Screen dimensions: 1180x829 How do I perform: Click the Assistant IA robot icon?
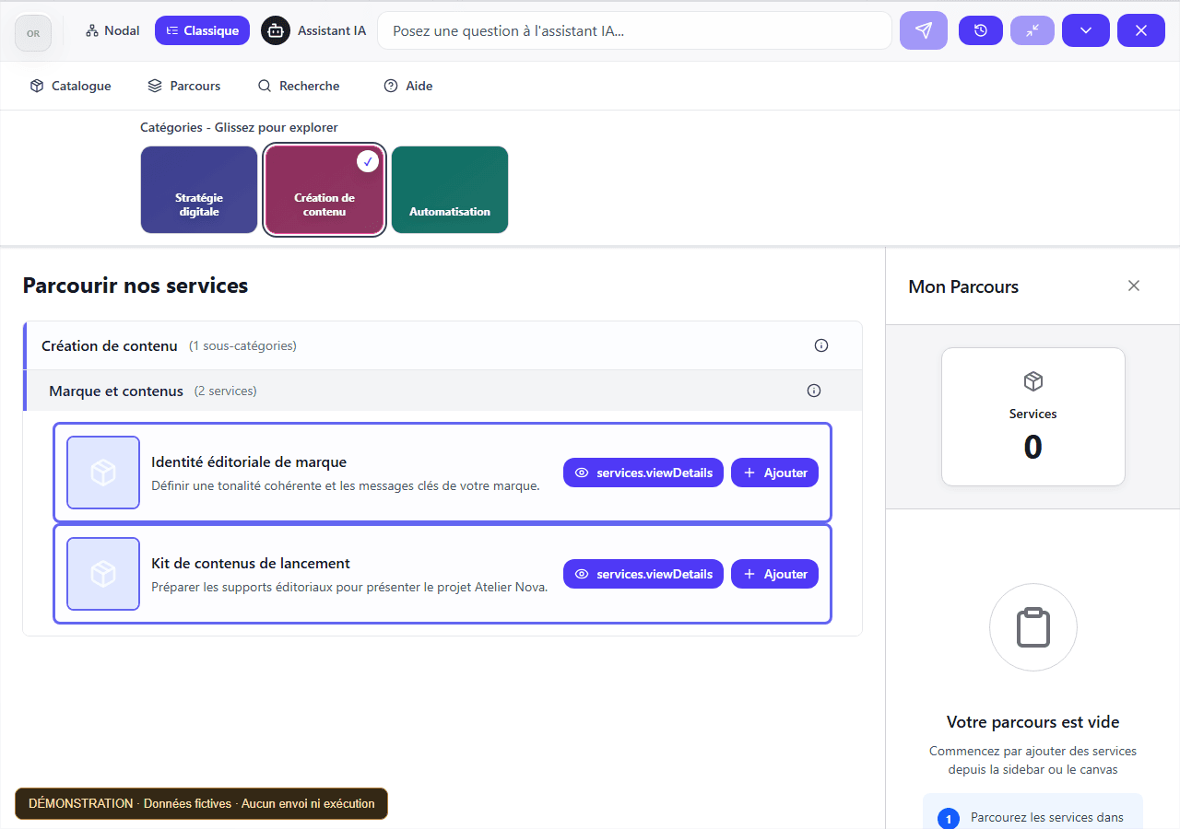274,30
